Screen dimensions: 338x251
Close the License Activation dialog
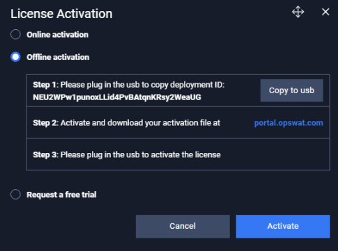click(x=325, y=12)
